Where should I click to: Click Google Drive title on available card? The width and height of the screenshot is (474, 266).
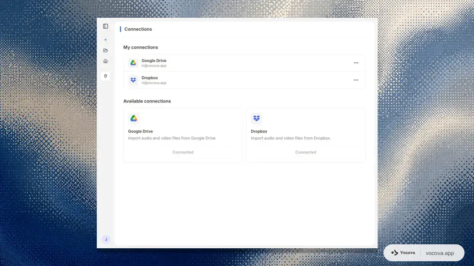coord(140,132)
